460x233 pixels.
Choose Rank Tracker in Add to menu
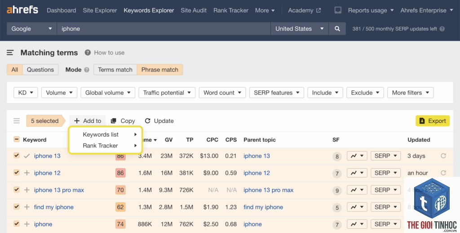pyautogui.click(x=106, y=146)
